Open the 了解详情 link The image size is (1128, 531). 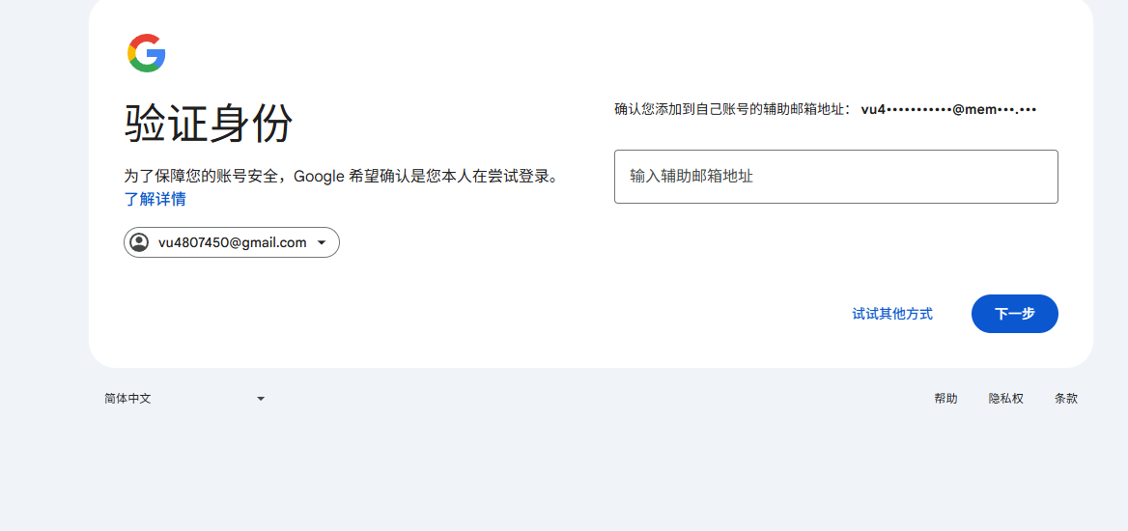pyautogui.click(x=155, y=199)
